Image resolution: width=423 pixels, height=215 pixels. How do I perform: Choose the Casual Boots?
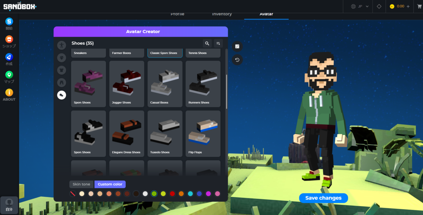click(165, 84)
